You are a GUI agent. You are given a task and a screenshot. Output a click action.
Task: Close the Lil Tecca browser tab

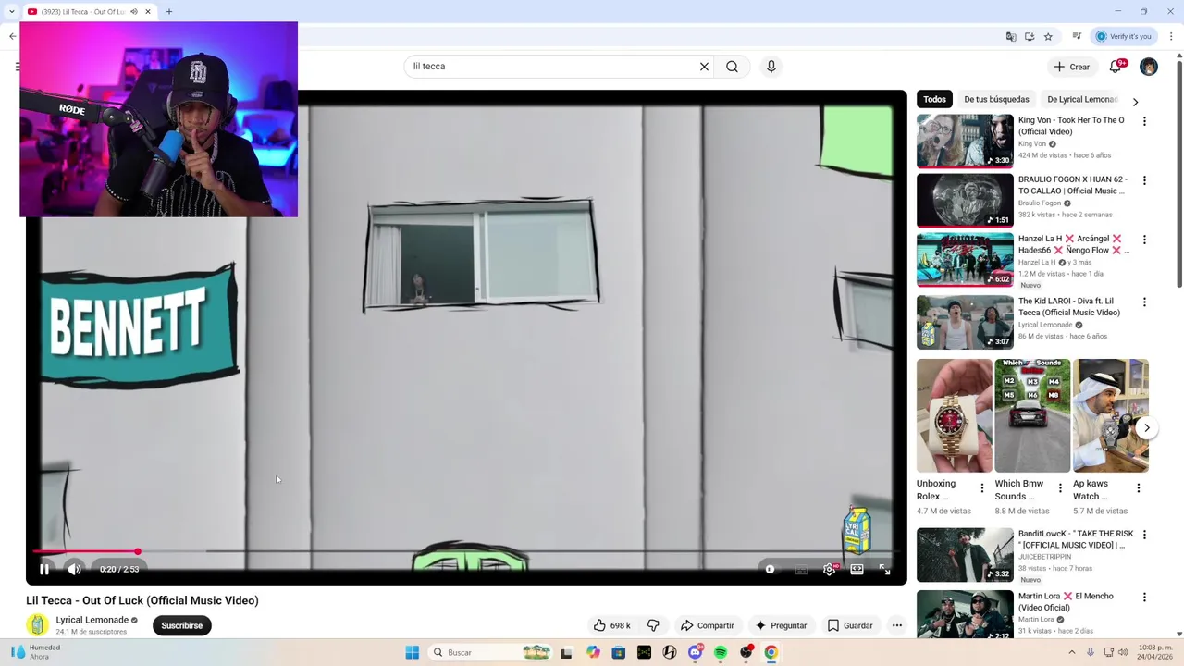tap(147, 11)
